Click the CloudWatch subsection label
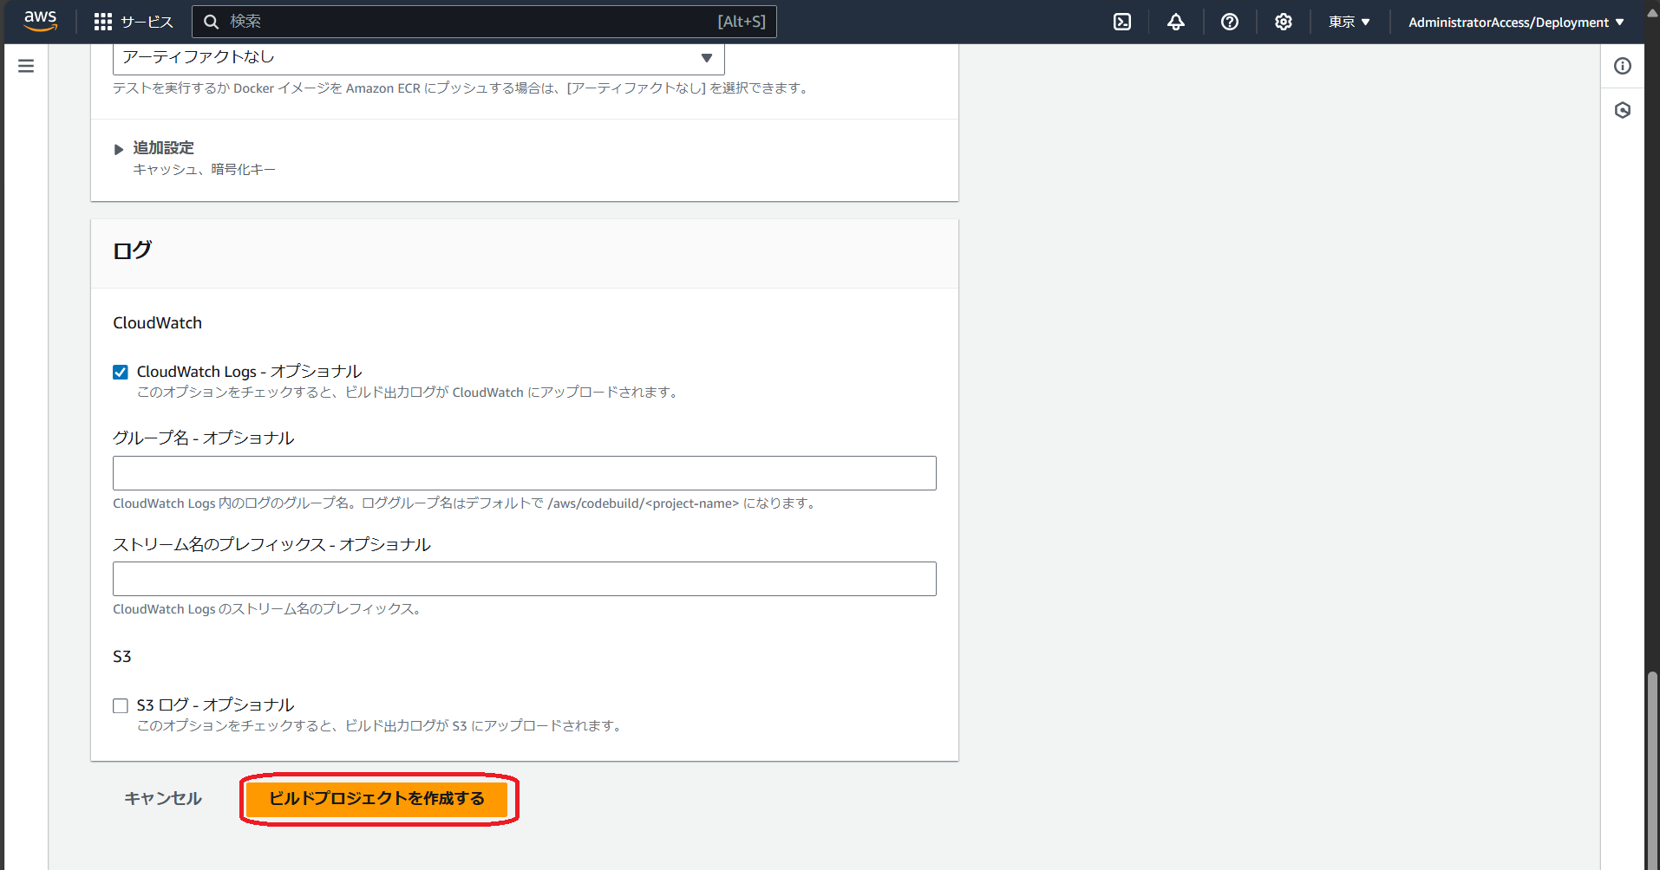 [157, 323]
